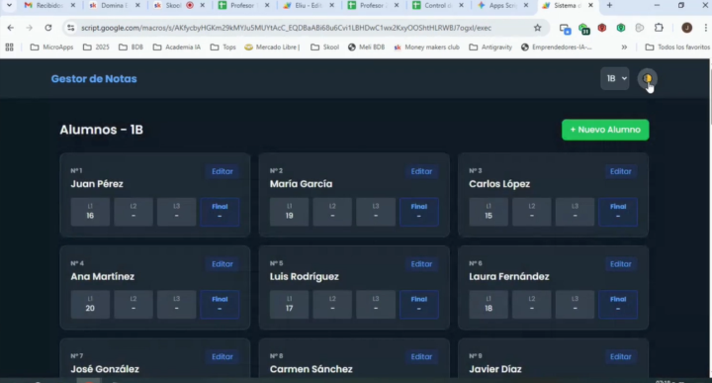712x383 pixels.
Task: Click the browser forward arrow
Action: 29,28
